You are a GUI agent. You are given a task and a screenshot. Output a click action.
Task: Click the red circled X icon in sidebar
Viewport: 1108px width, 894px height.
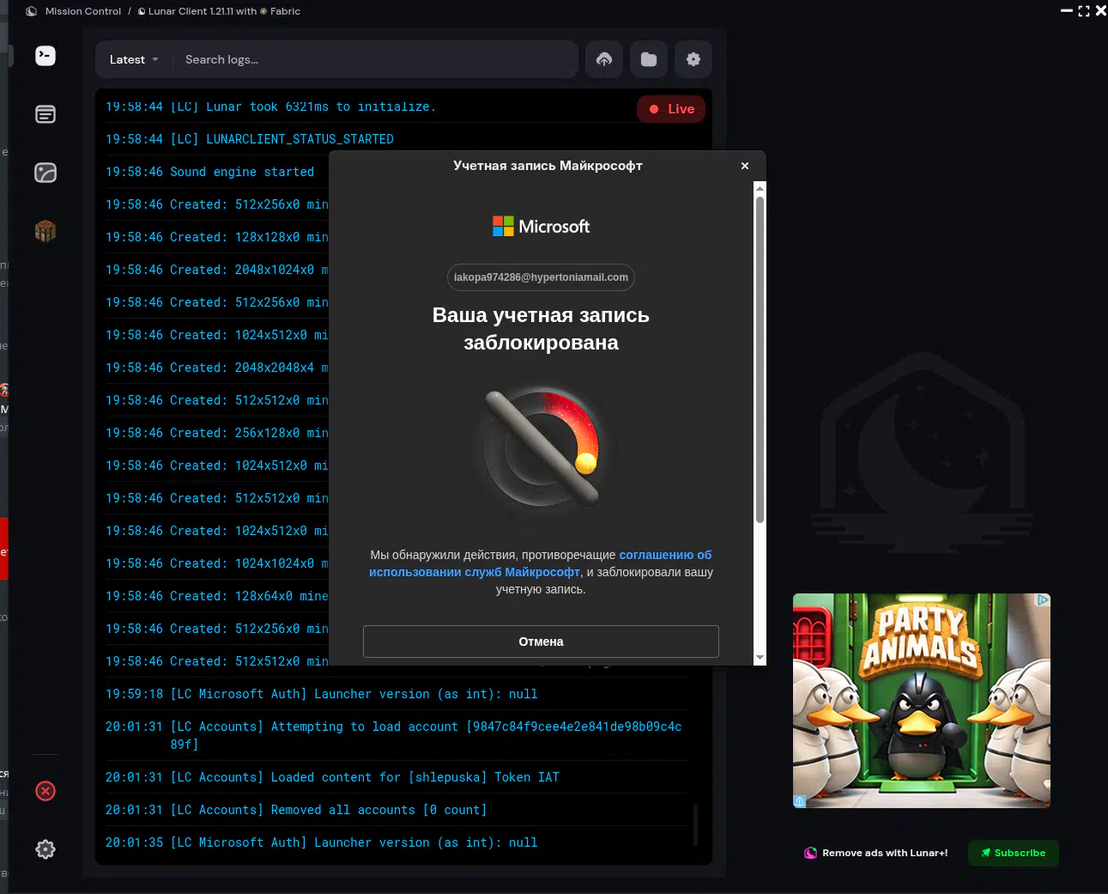coord(45,791)
